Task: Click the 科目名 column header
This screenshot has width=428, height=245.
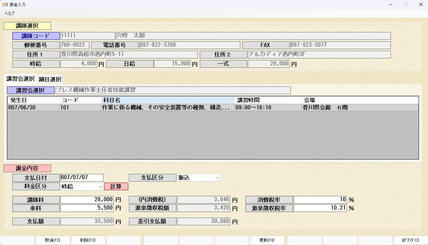Action: tap(168, 100)
